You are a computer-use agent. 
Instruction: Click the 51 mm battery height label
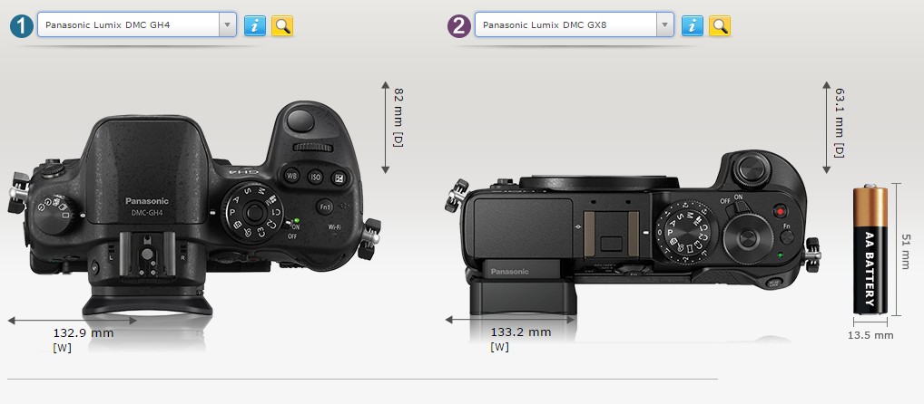pyautogui.click(x=905, y=249)
